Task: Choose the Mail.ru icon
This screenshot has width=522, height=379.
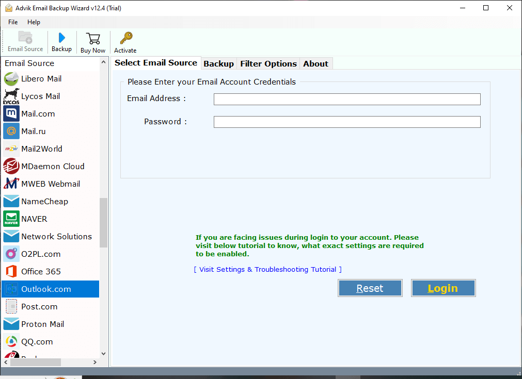Action: (11, 131)
